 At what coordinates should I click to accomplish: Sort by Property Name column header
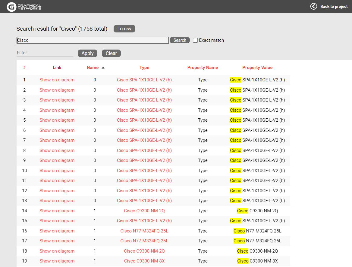point(203,68)
